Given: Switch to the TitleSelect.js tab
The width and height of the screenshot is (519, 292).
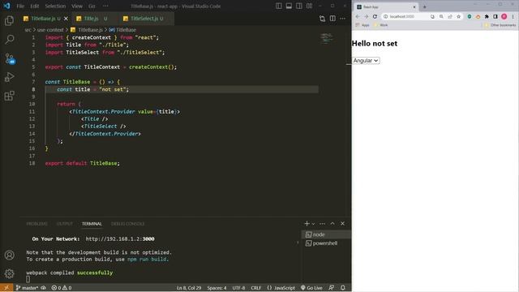Looking at the screenshot, I should pos(144,19).
